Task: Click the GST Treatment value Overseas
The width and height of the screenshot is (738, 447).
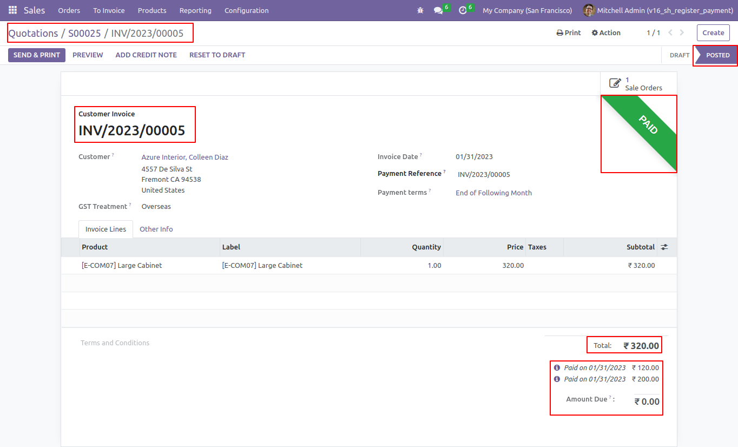Action: [x=156, y=206]
